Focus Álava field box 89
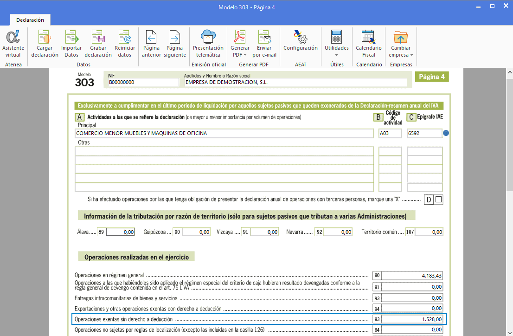Screen dimensions: 513x336 click(x=121, y=232)
